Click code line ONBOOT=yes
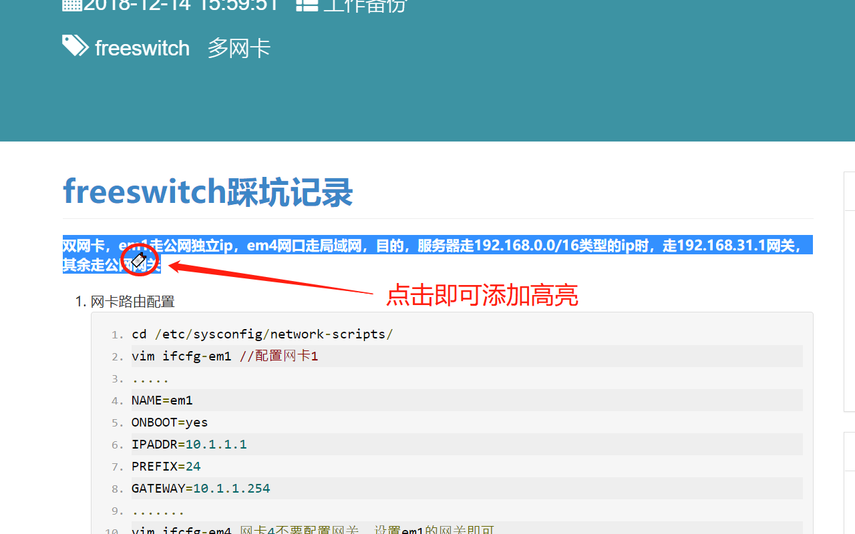855x534 pixels. [170, 423]
